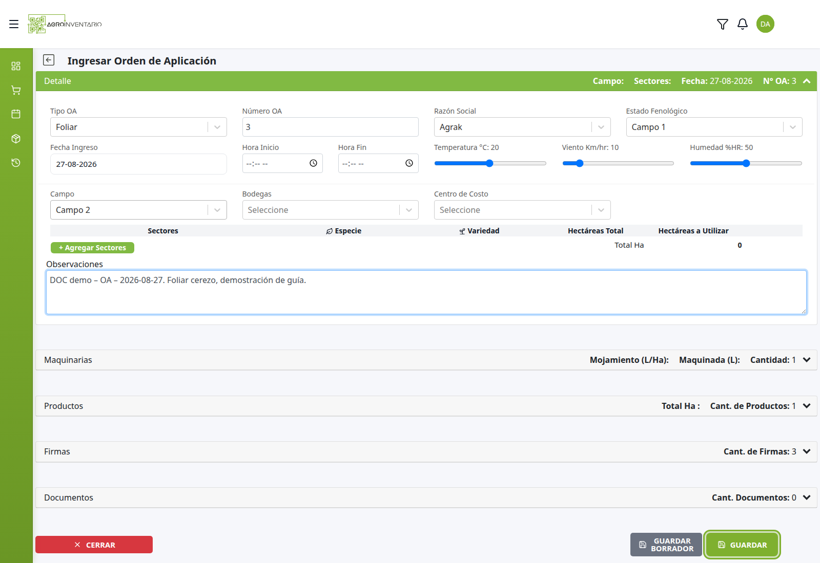Click the back arrow beside page title
Image resolution: width=820 pixels, height=563 pixels.
click(49, 60)
